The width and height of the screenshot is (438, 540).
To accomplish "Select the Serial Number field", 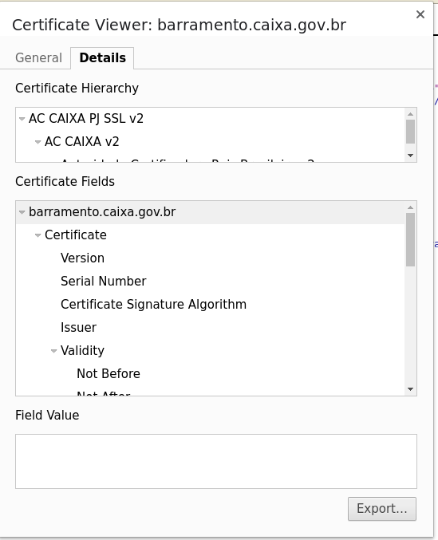I will (103, 281).
